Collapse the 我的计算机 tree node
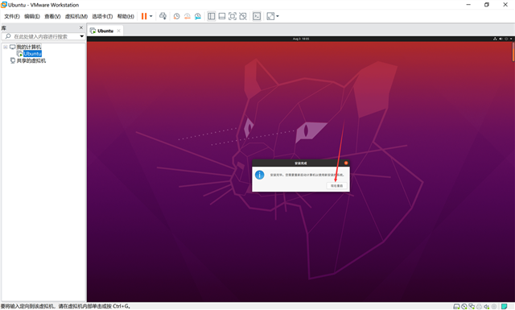The image size is (515, 310). pyautogui.click(x=6, y=47)
